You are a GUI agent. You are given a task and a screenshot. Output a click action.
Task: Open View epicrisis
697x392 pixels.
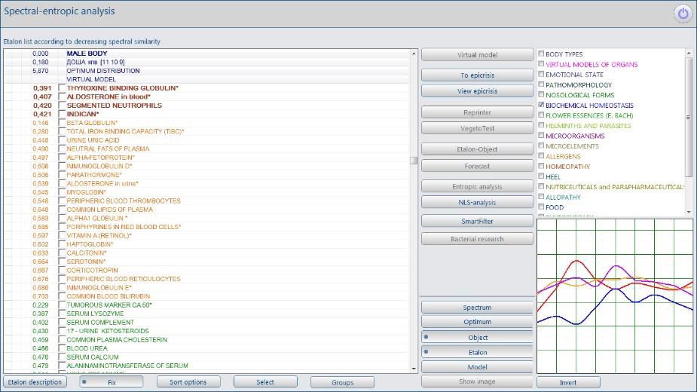point(477,90)
